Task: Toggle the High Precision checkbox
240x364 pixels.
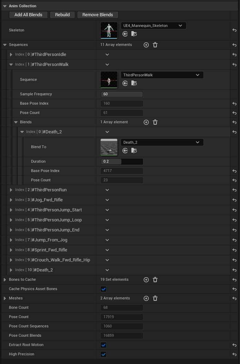Action: (x=103, y=354)
